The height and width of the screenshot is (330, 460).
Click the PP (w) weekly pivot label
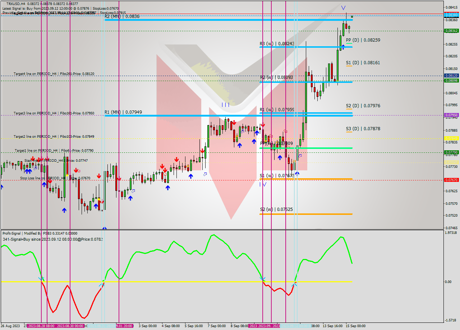[x=276, y=143]
